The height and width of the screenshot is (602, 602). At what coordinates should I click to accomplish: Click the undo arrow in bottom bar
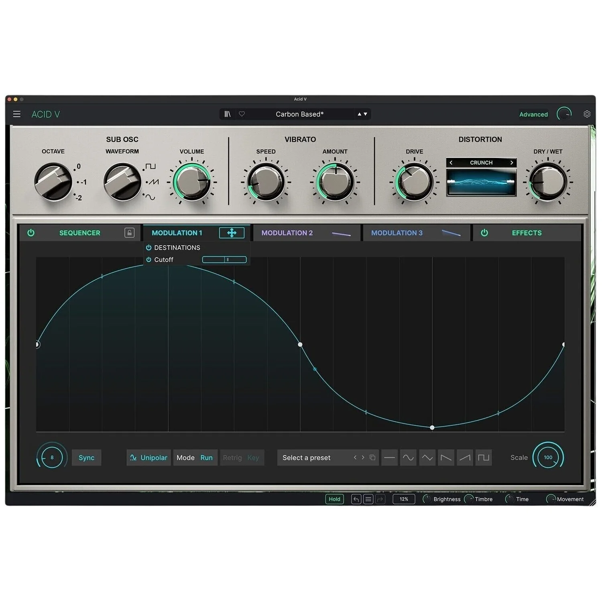tap(356, 499)
